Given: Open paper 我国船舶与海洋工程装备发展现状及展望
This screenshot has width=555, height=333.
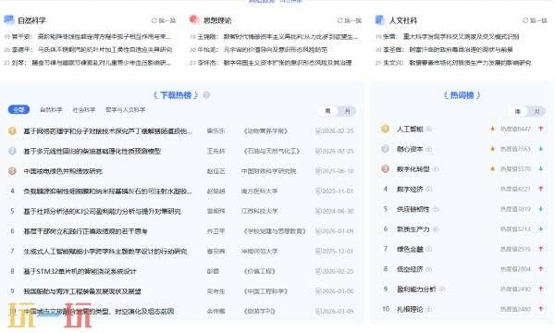Looking at the screenshot, I should click(82, 291).
